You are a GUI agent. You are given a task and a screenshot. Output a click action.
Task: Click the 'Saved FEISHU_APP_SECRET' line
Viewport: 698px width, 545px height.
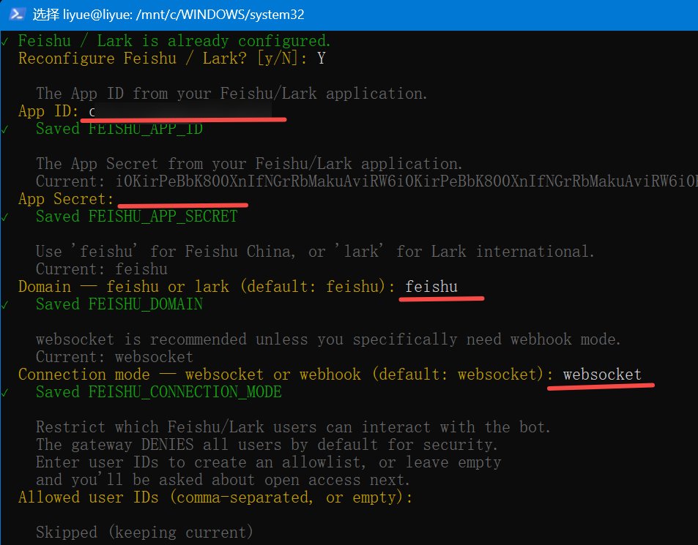137,217
